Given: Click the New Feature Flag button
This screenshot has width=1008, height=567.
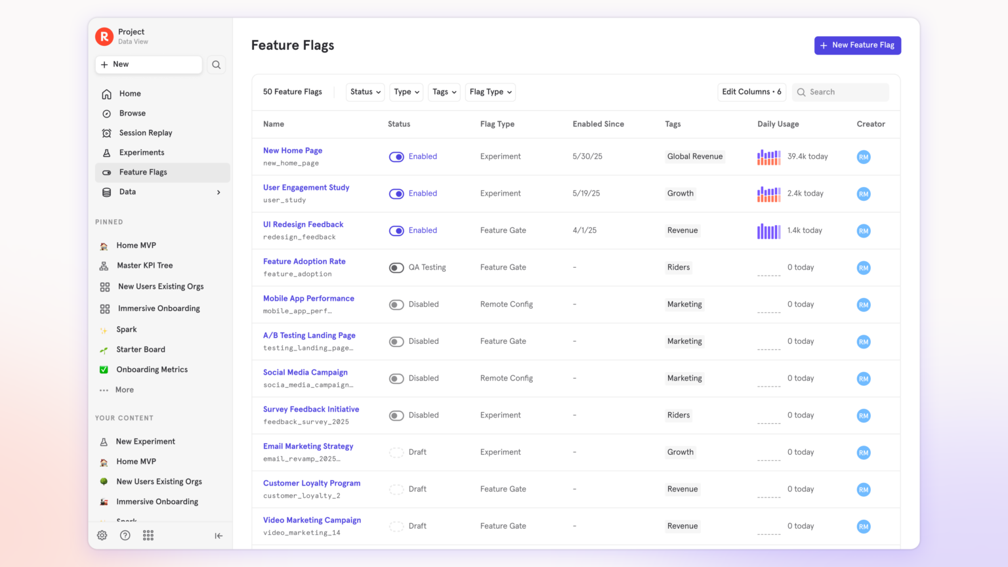Looking at the screenshot, I should [x=857, y=45].
